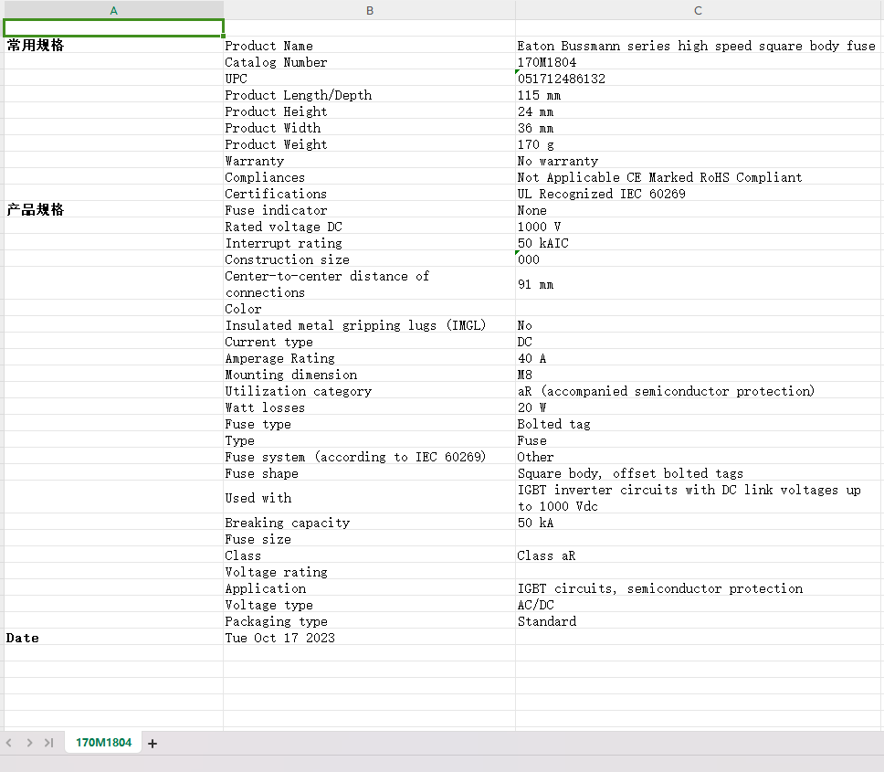The width and height of the screenshot is (884, 772).
Task: Select the '1000 V' cell
Action: coord(698,227)
